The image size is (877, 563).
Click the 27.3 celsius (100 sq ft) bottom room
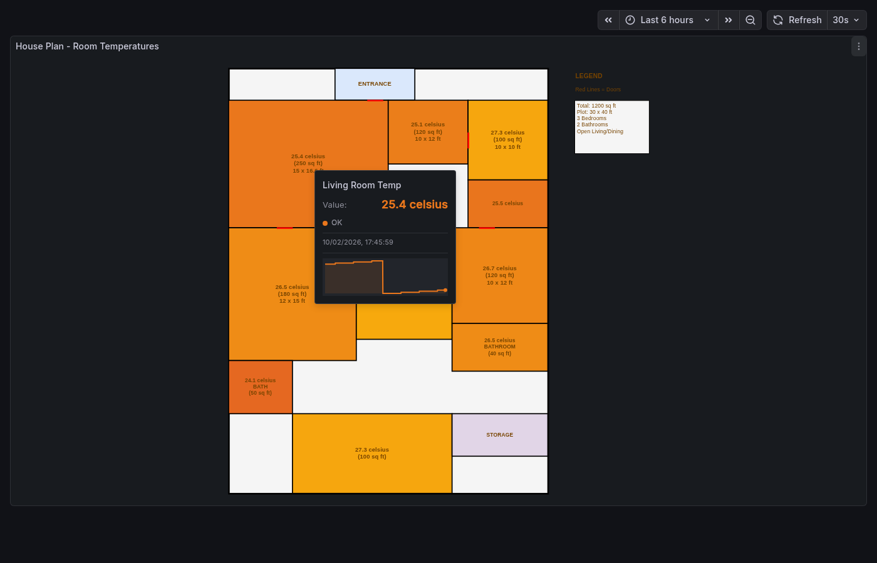pyautogui.click(x=372, y=454)
